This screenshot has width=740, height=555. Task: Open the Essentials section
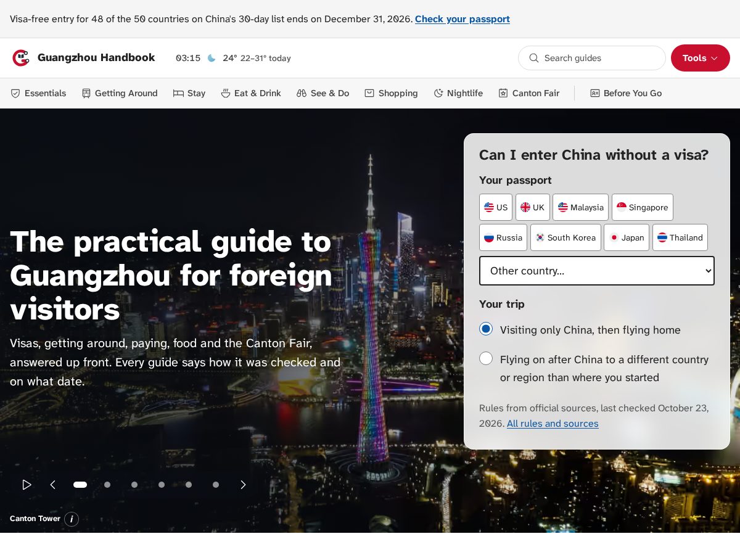pyautogui.click(x=38, y=93)
